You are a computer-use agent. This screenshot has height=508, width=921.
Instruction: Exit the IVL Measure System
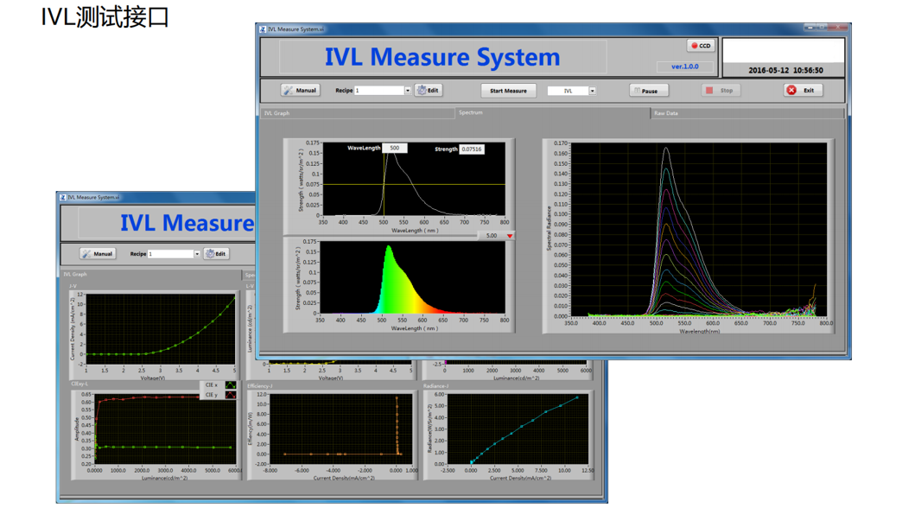803,90
